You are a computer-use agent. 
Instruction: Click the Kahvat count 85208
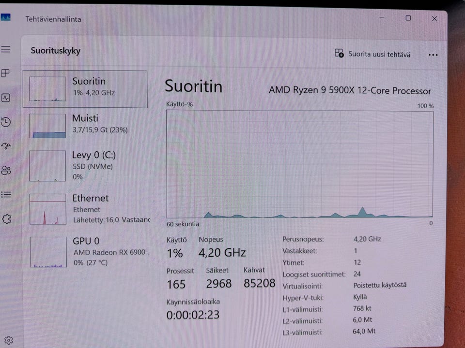[260, 283]
